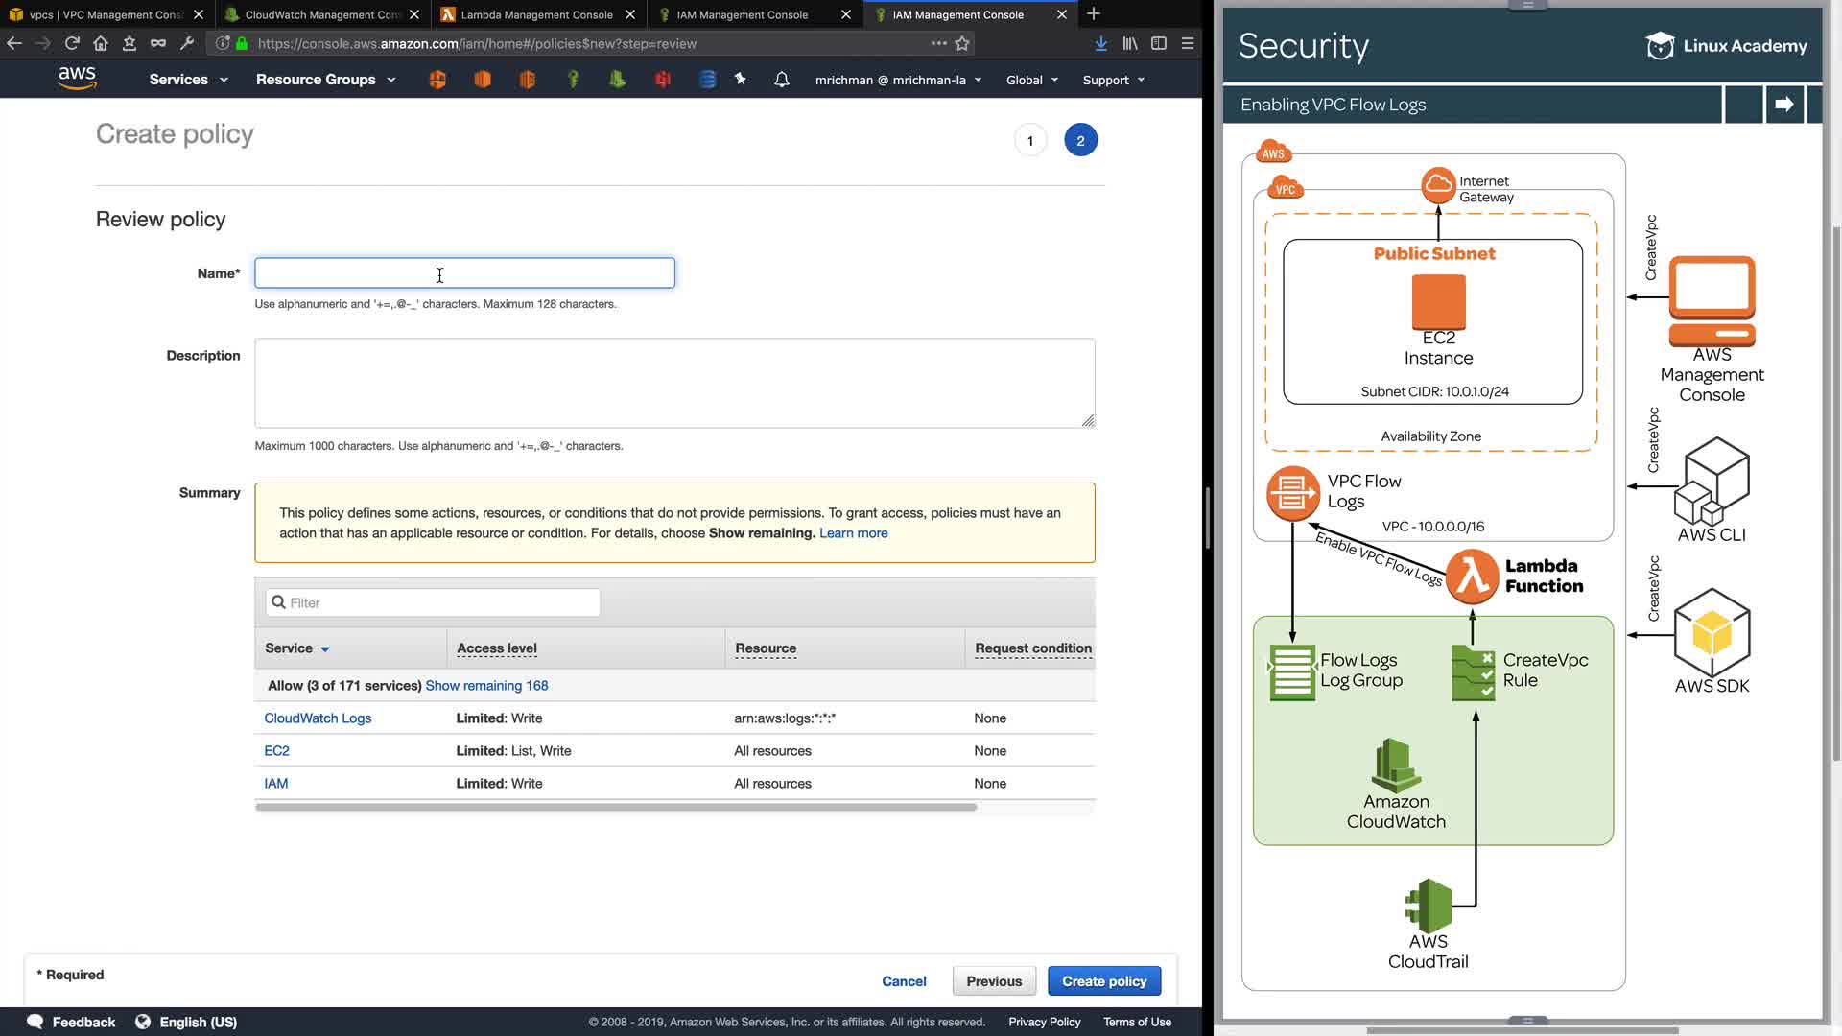
Task: Click next arrow on Linux Academy slide
Action: (x=1784, y=105)
